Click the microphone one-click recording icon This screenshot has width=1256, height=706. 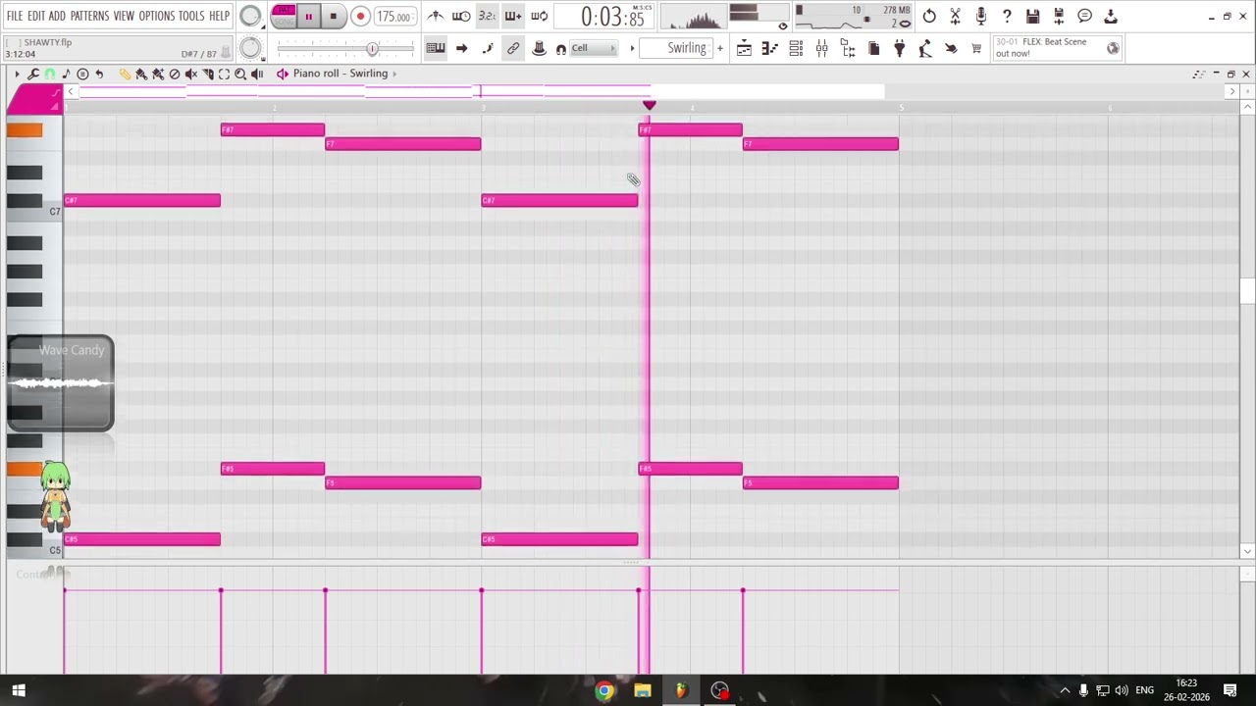pyautogui.click(x=980, y=16)
